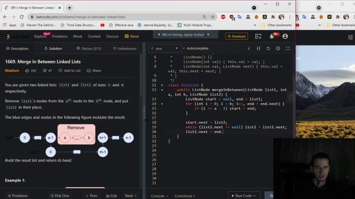Screen dimensions: 355x199
Task: Open the Other bookmarks folder
Action: coord(277,25)
